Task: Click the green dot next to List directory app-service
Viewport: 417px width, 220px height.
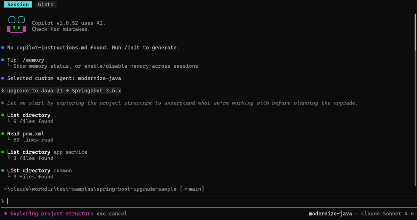Action: pos(3,152)
